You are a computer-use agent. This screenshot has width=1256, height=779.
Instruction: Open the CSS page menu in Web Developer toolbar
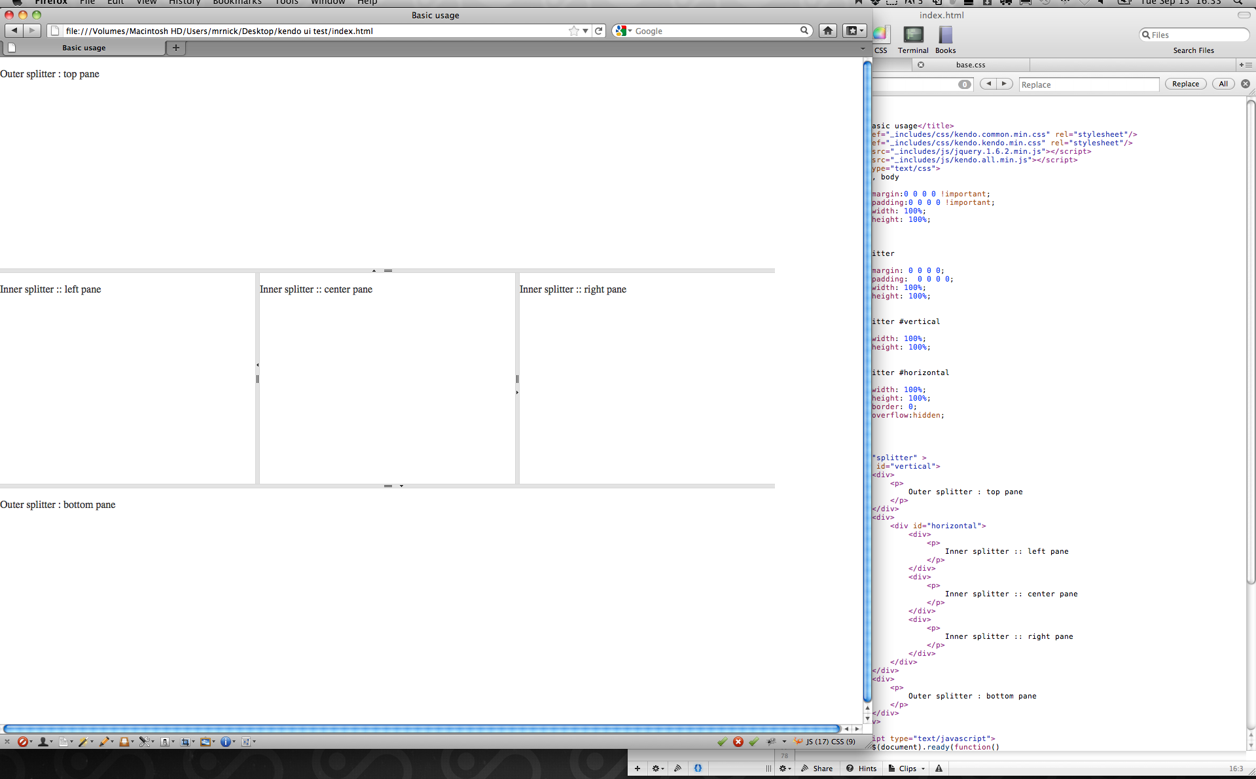click(x=65, y=742)
